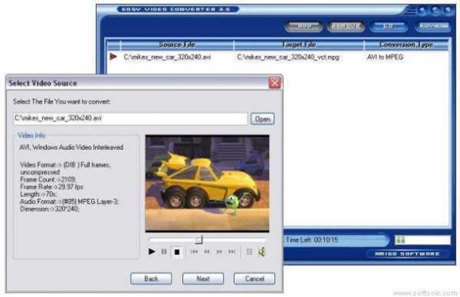Click the lines icon beside the speaker
This screenshot has height=297, width=460.
click(x=249, y=251)
